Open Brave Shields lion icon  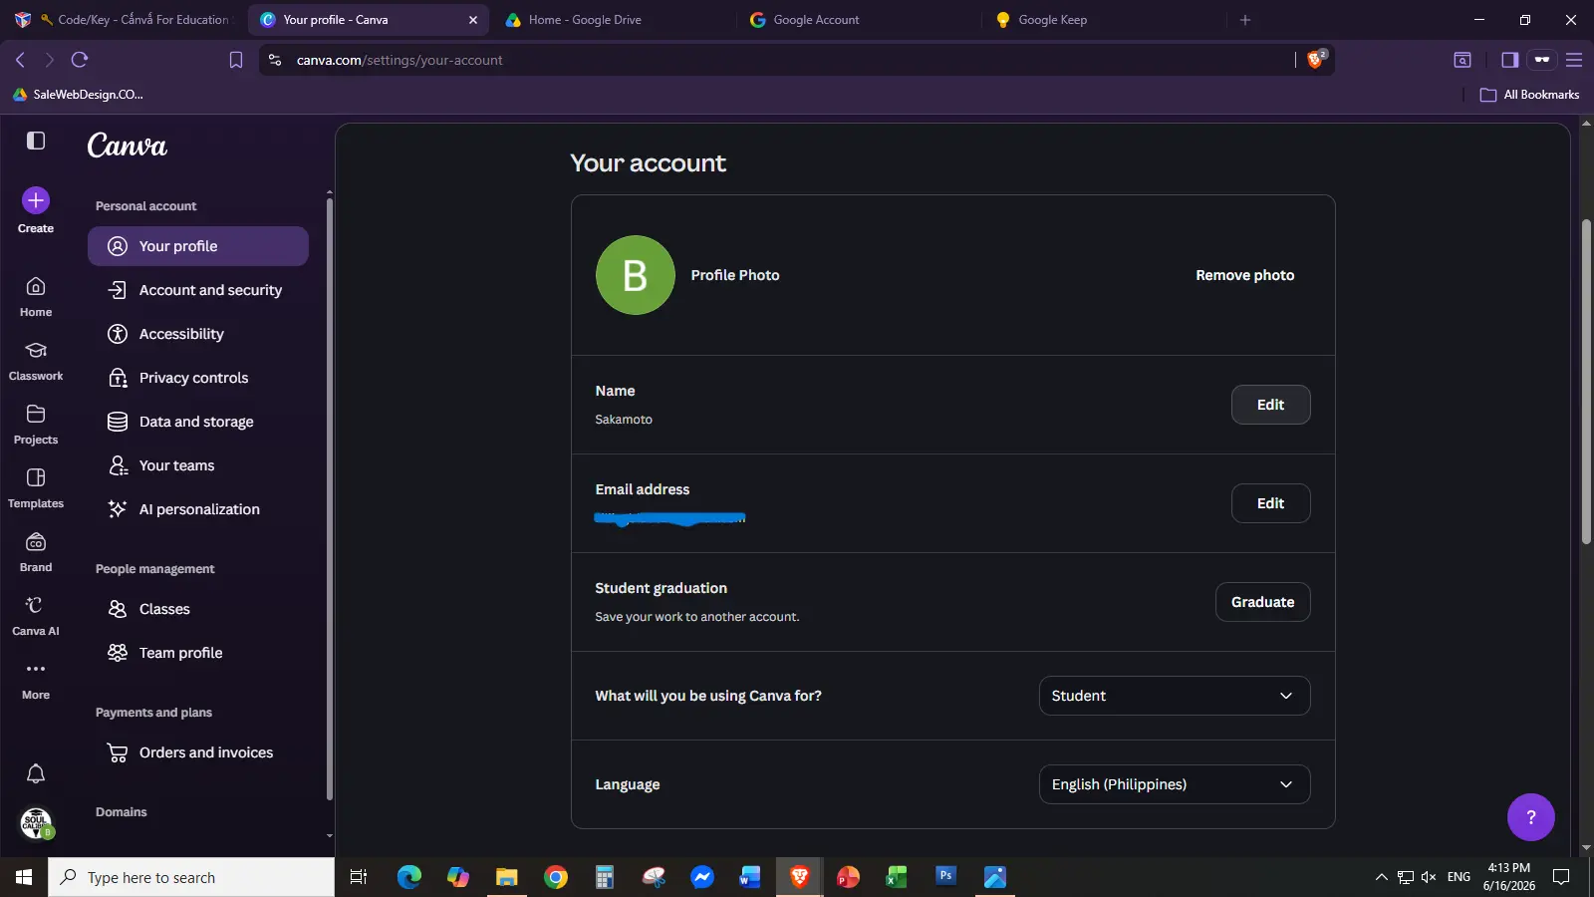pyautogui.click(x=1315, y=60)
